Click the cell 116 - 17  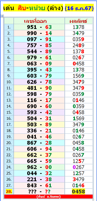click(39, 100)
